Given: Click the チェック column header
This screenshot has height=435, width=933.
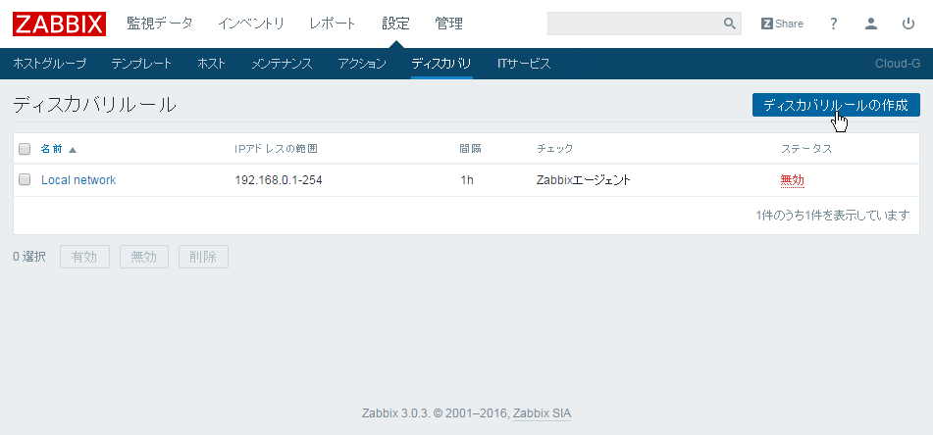Looking at the screenshot, I should point(554,149).
